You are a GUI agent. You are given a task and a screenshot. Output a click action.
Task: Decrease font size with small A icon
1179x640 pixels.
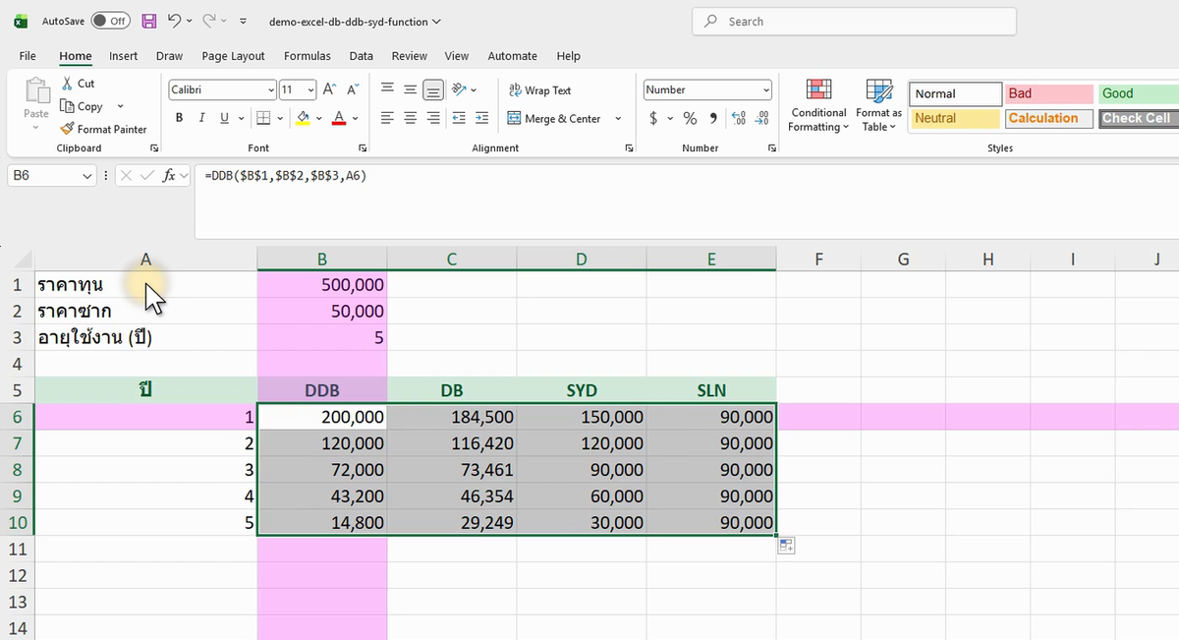(351, 89)
